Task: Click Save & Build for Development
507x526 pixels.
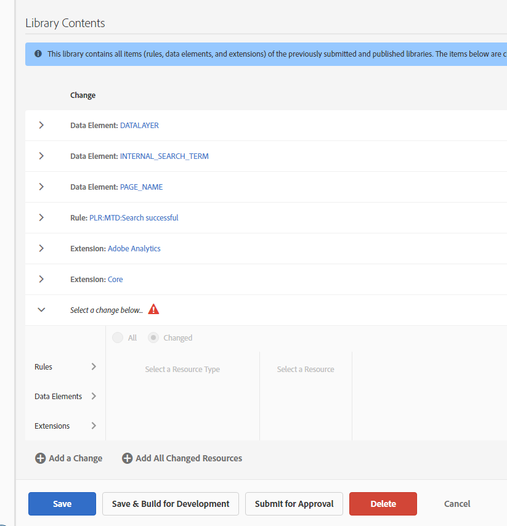Action: (171, 504)
